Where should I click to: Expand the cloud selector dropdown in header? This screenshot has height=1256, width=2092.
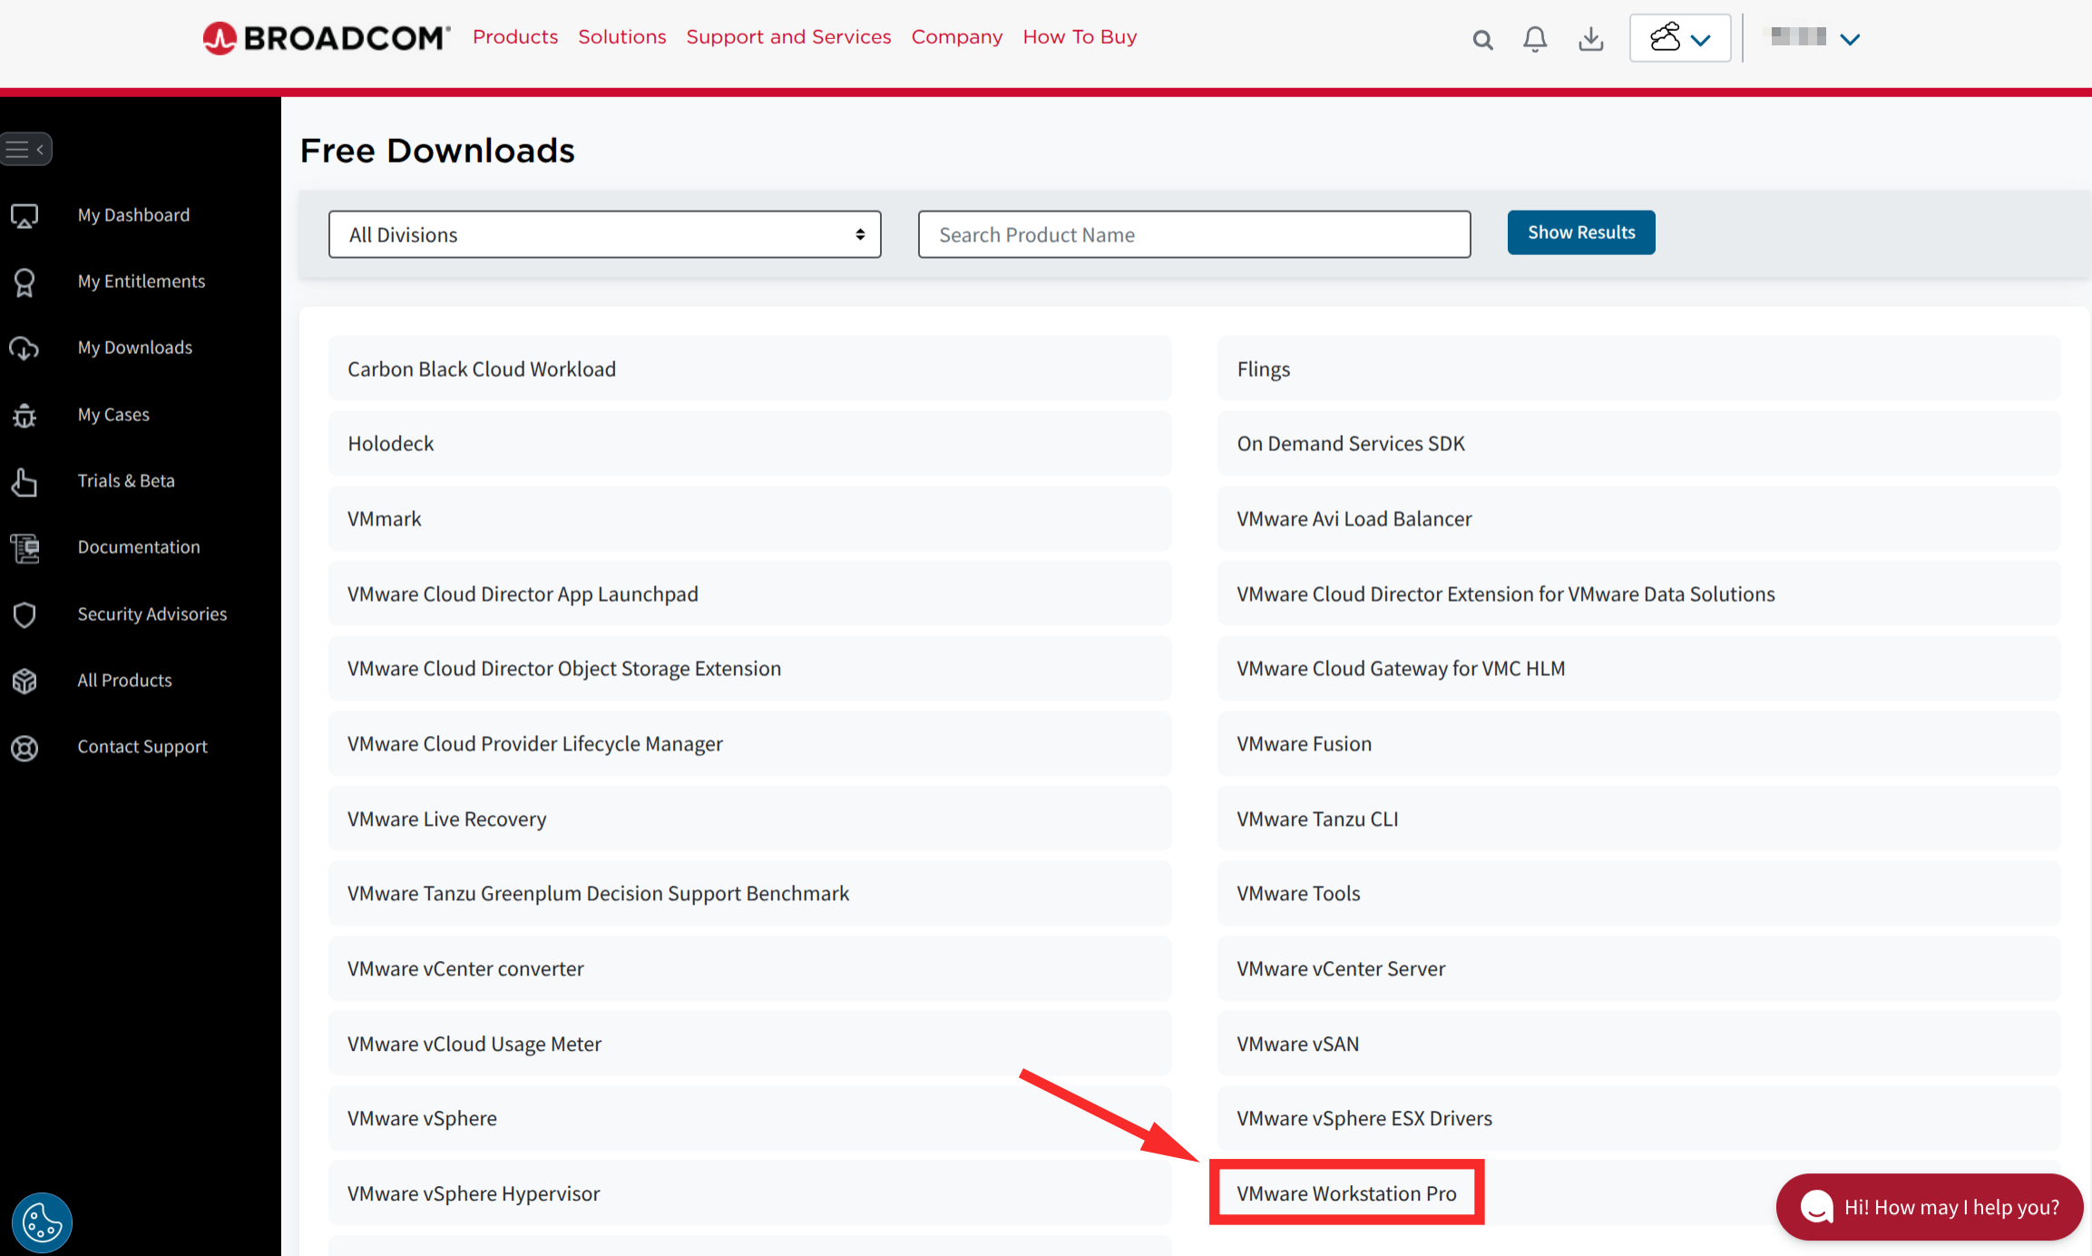click(x=1679, y=38)
